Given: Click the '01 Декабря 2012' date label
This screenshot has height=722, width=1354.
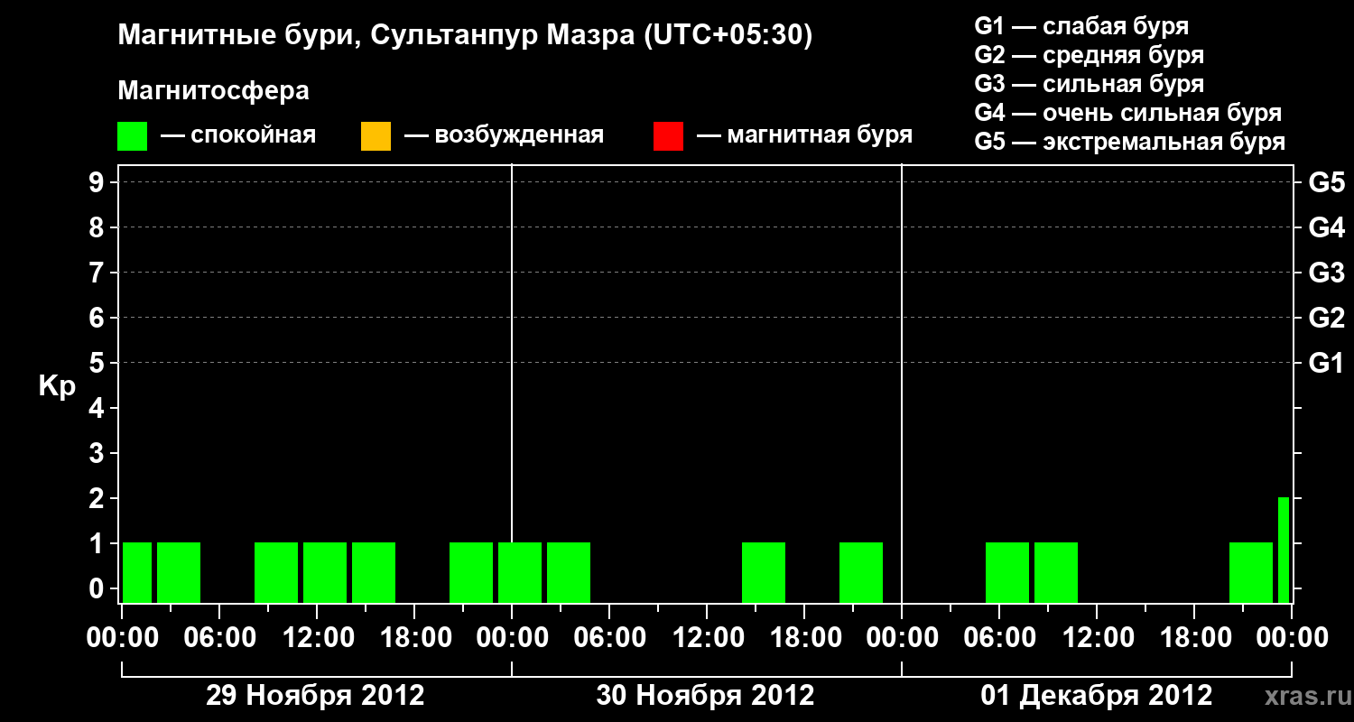Looking at the screenshot, I should click(1097, 696).
